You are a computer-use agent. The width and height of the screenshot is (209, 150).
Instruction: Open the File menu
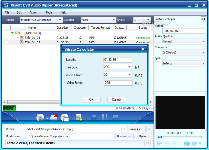[7, 12]
